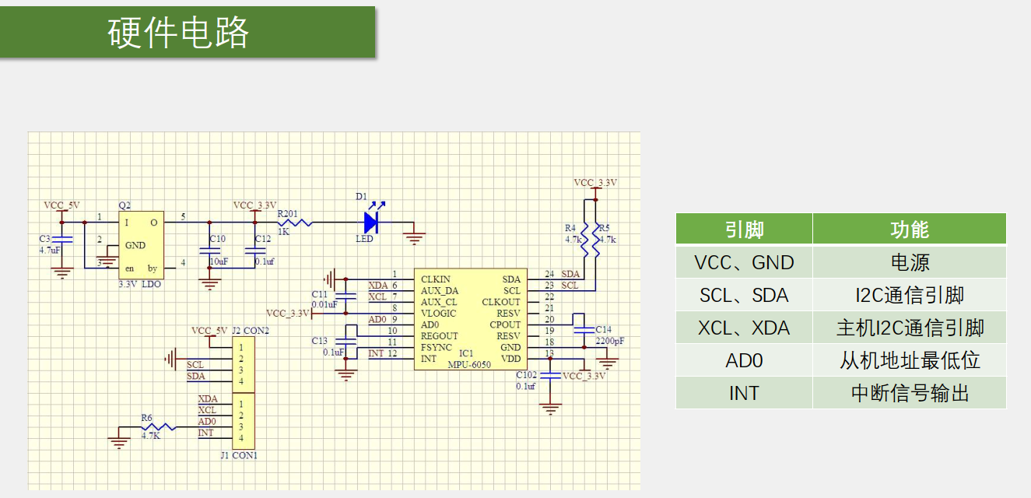This screenshot has height=498, width=1031.
Task: Select the 中断信号输出 table cell
Action: pyautogui.click(x=909, y=393)
